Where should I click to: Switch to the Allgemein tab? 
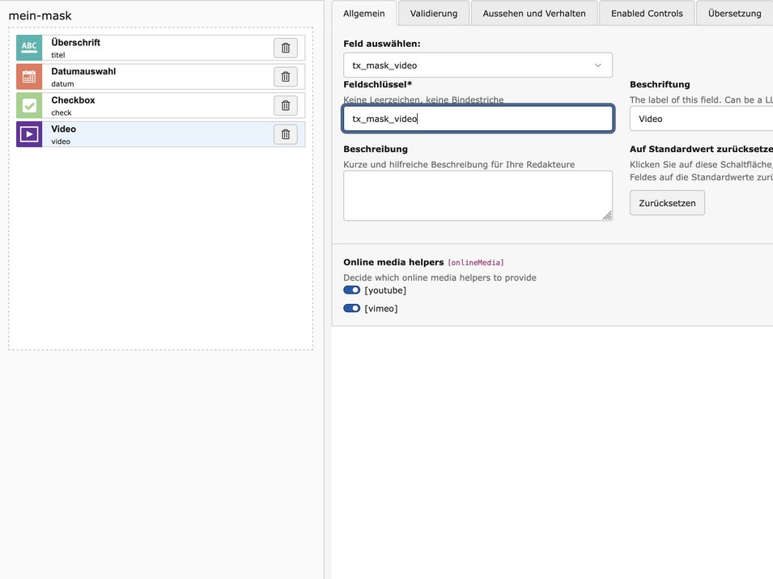pyautogui.click(x=363, y=13)
